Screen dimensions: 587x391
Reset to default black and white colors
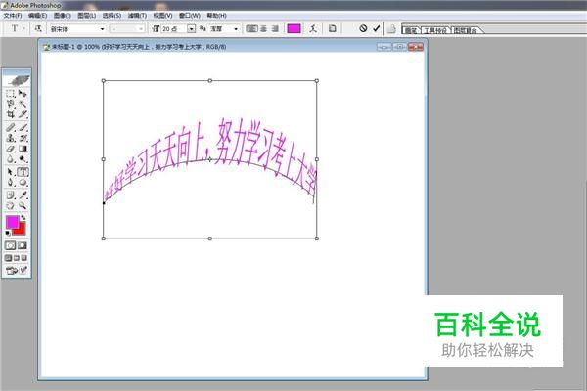(x=8, y=233)
